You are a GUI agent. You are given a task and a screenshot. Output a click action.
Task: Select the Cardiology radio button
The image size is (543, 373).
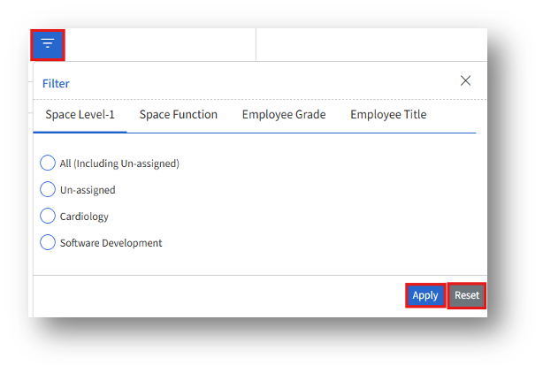coord(48,217)
